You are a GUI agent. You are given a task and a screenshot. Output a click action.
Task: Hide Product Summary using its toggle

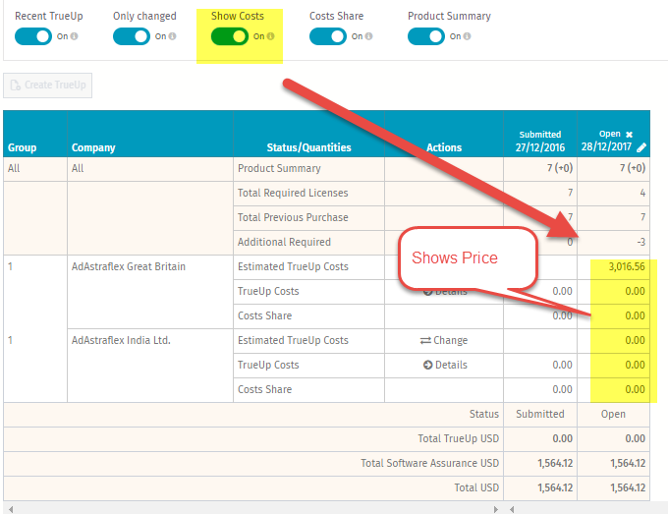(426, 36)
